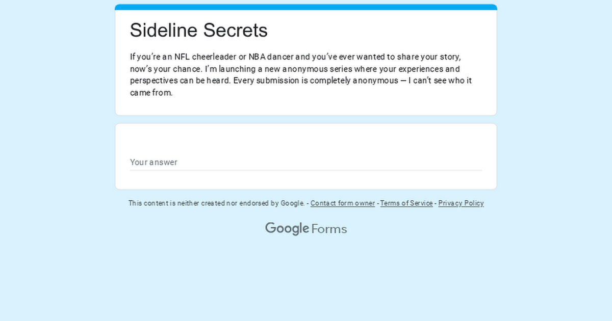Click the blue header bar of the form
This screenshot has width=612, height=321.
[305, 7]
